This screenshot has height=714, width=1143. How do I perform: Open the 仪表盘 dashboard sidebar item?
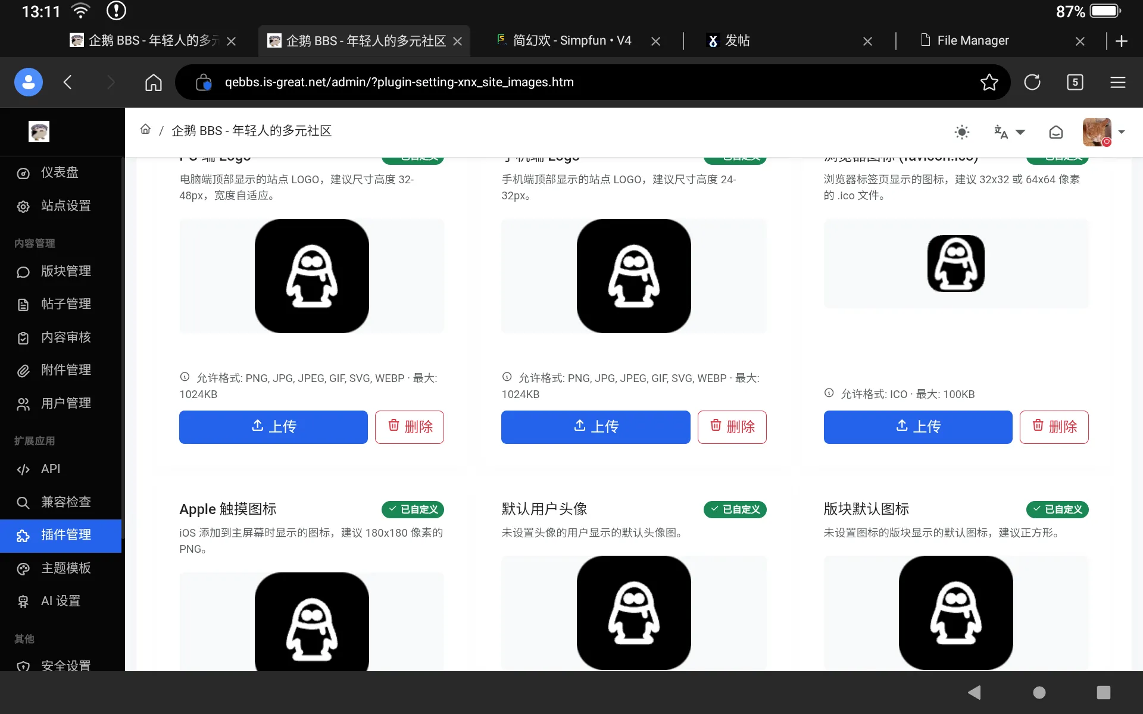pyautogui.click(x=61, y=173)
